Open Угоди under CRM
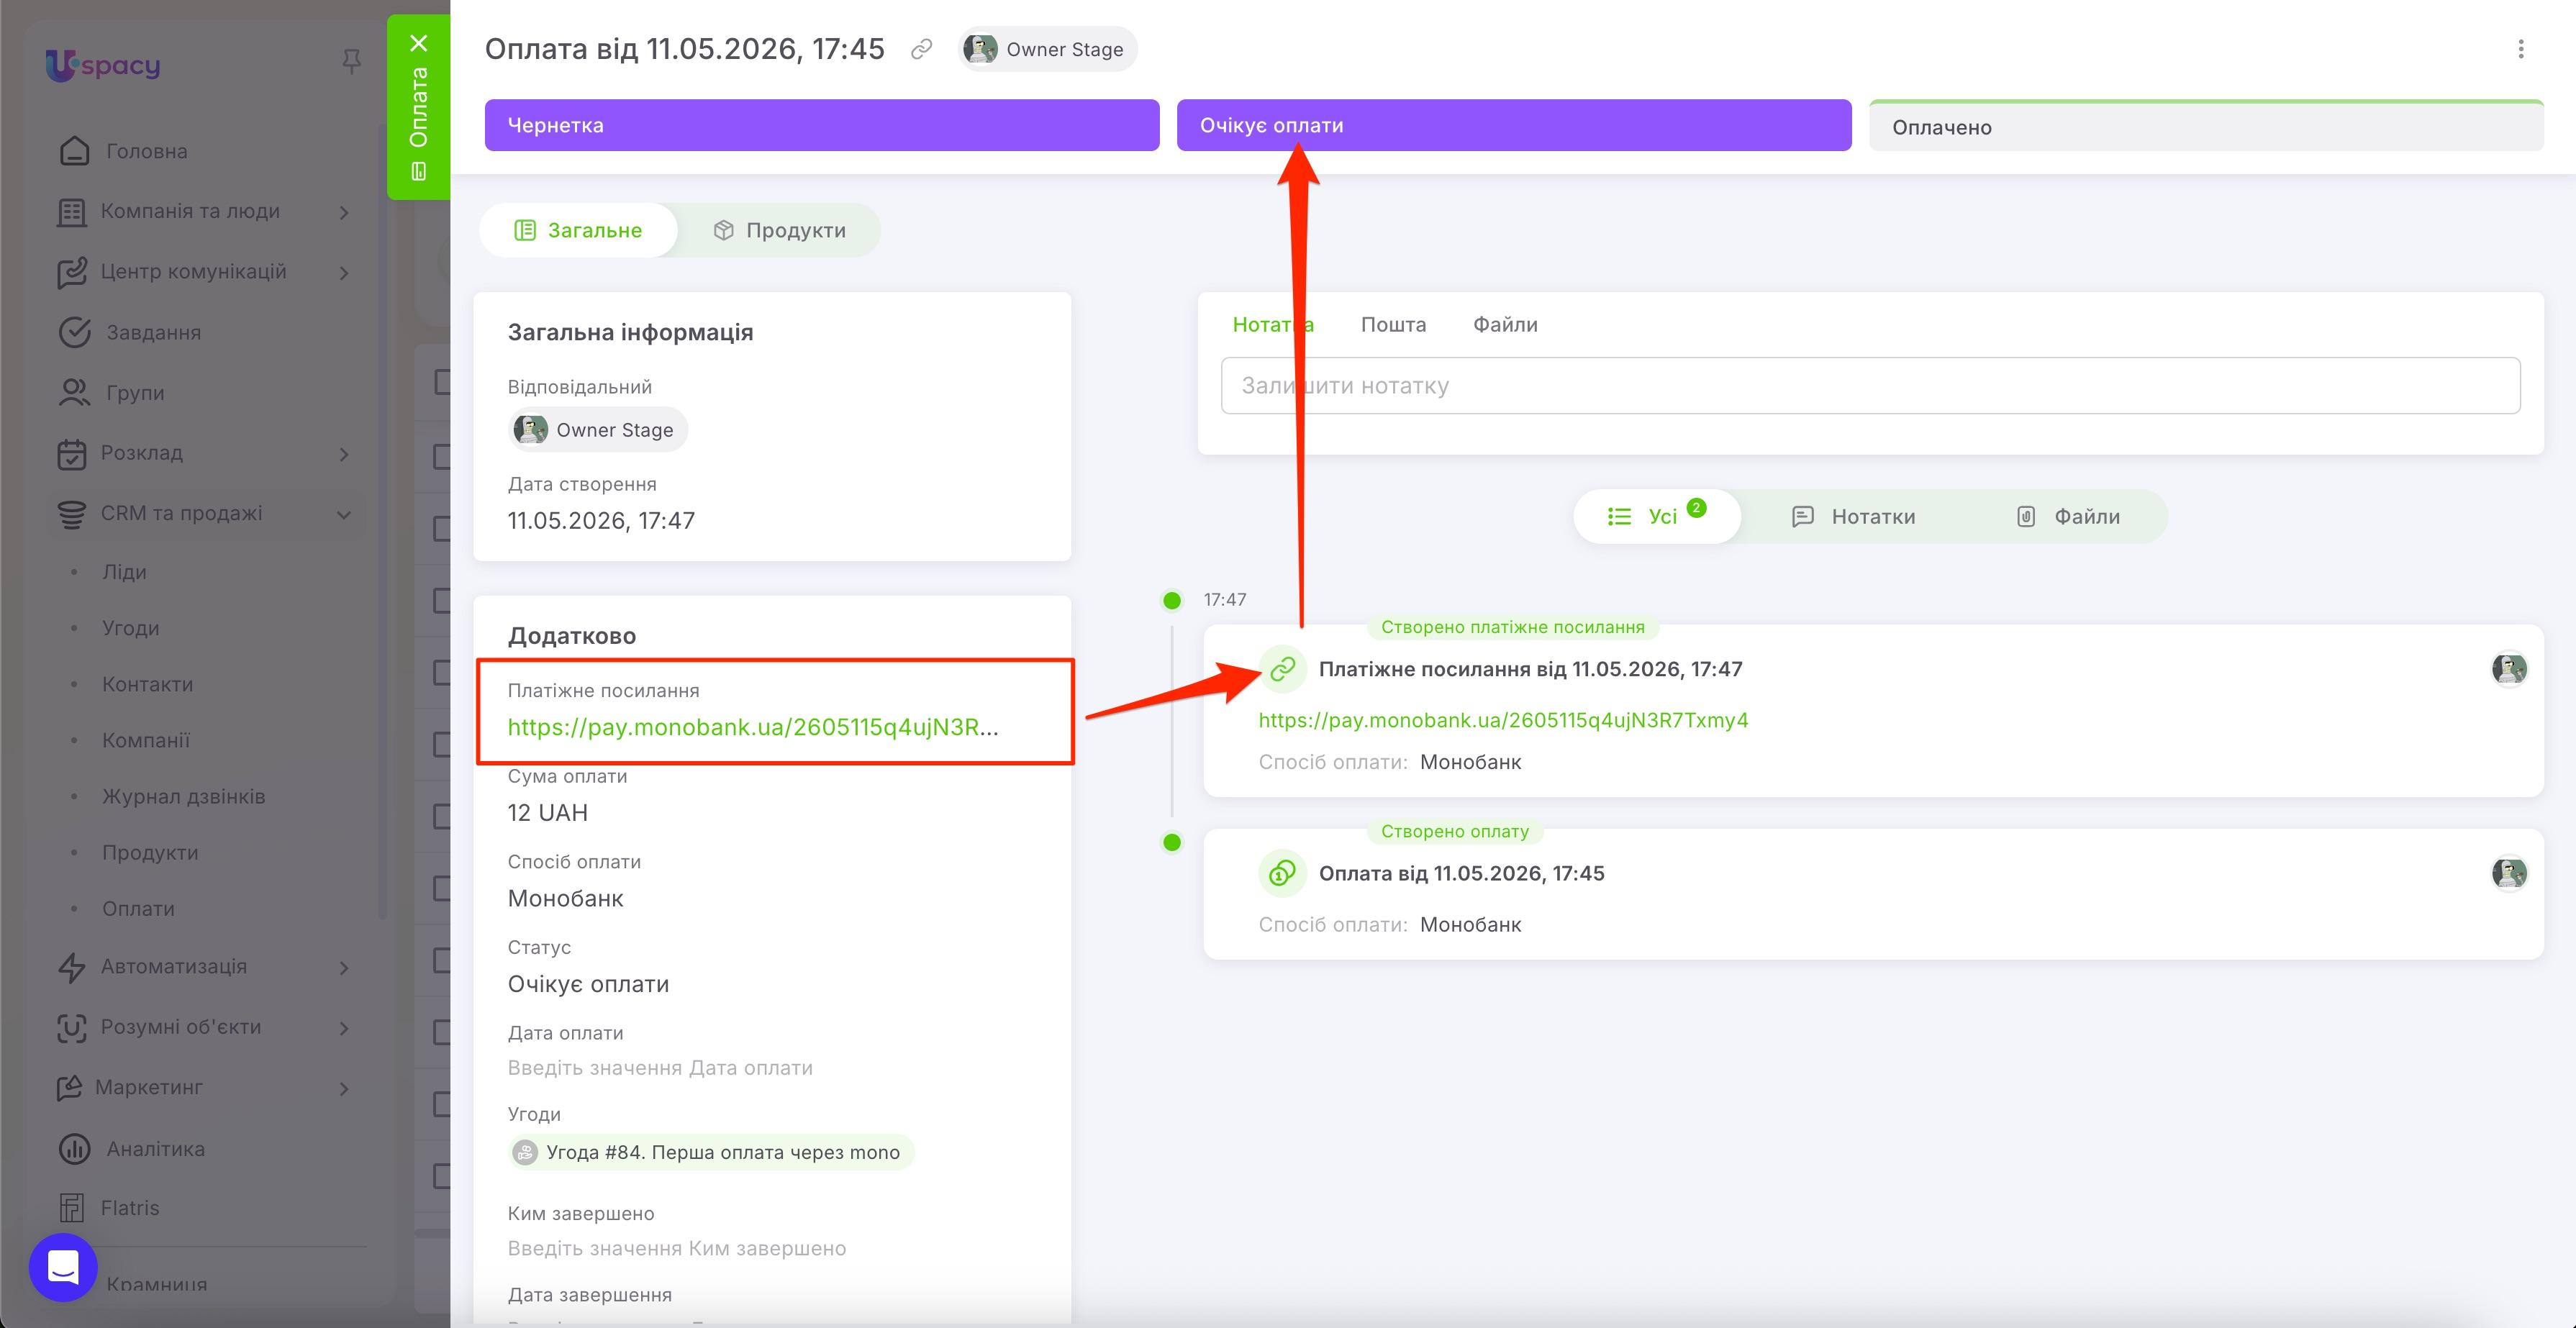The image size is (2576, 1328). [130, 628]
